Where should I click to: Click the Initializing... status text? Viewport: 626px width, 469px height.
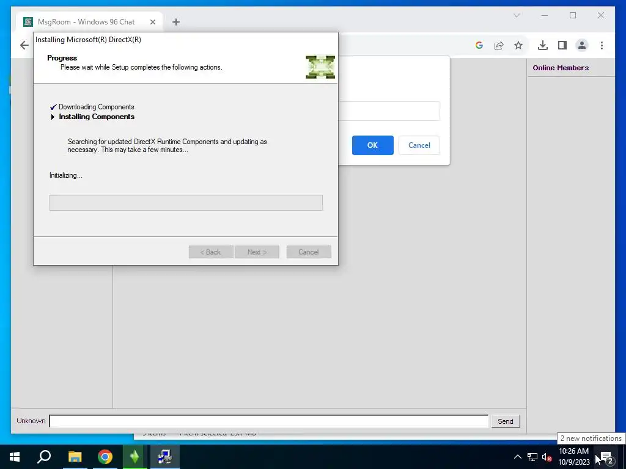[x=66, y=175]
